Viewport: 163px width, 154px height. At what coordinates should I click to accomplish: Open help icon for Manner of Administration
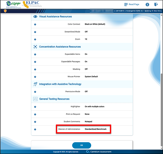pyautogui.click(x=35, y=129)
